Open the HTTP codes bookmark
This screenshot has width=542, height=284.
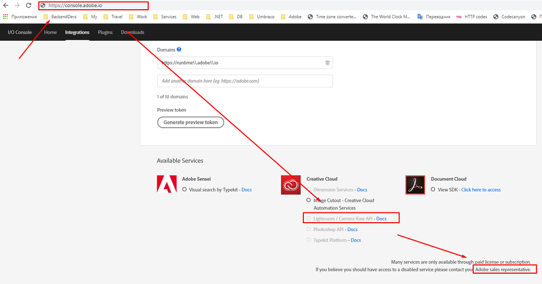[x=471, y=17]
